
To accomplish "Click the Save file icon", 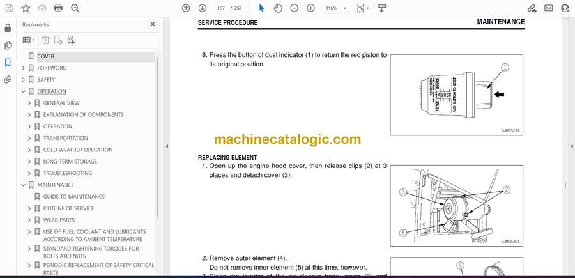I will [9, 8].
